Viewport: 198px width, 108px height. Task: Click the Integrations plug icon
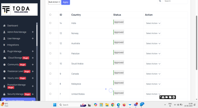pos(4,45)
